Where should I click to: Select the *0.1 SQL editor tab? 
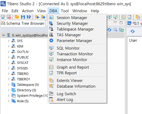click(134, 23)
